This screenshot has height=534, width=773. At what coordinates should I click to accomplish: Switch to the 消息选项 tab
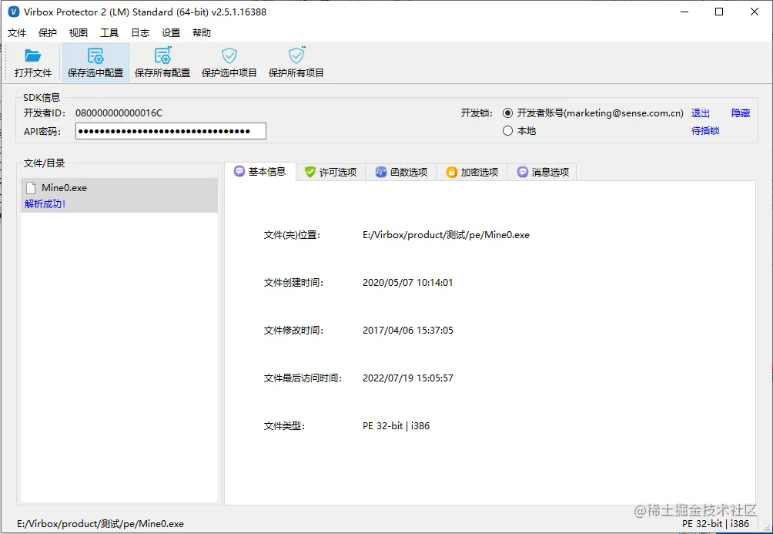click(542, 173)
